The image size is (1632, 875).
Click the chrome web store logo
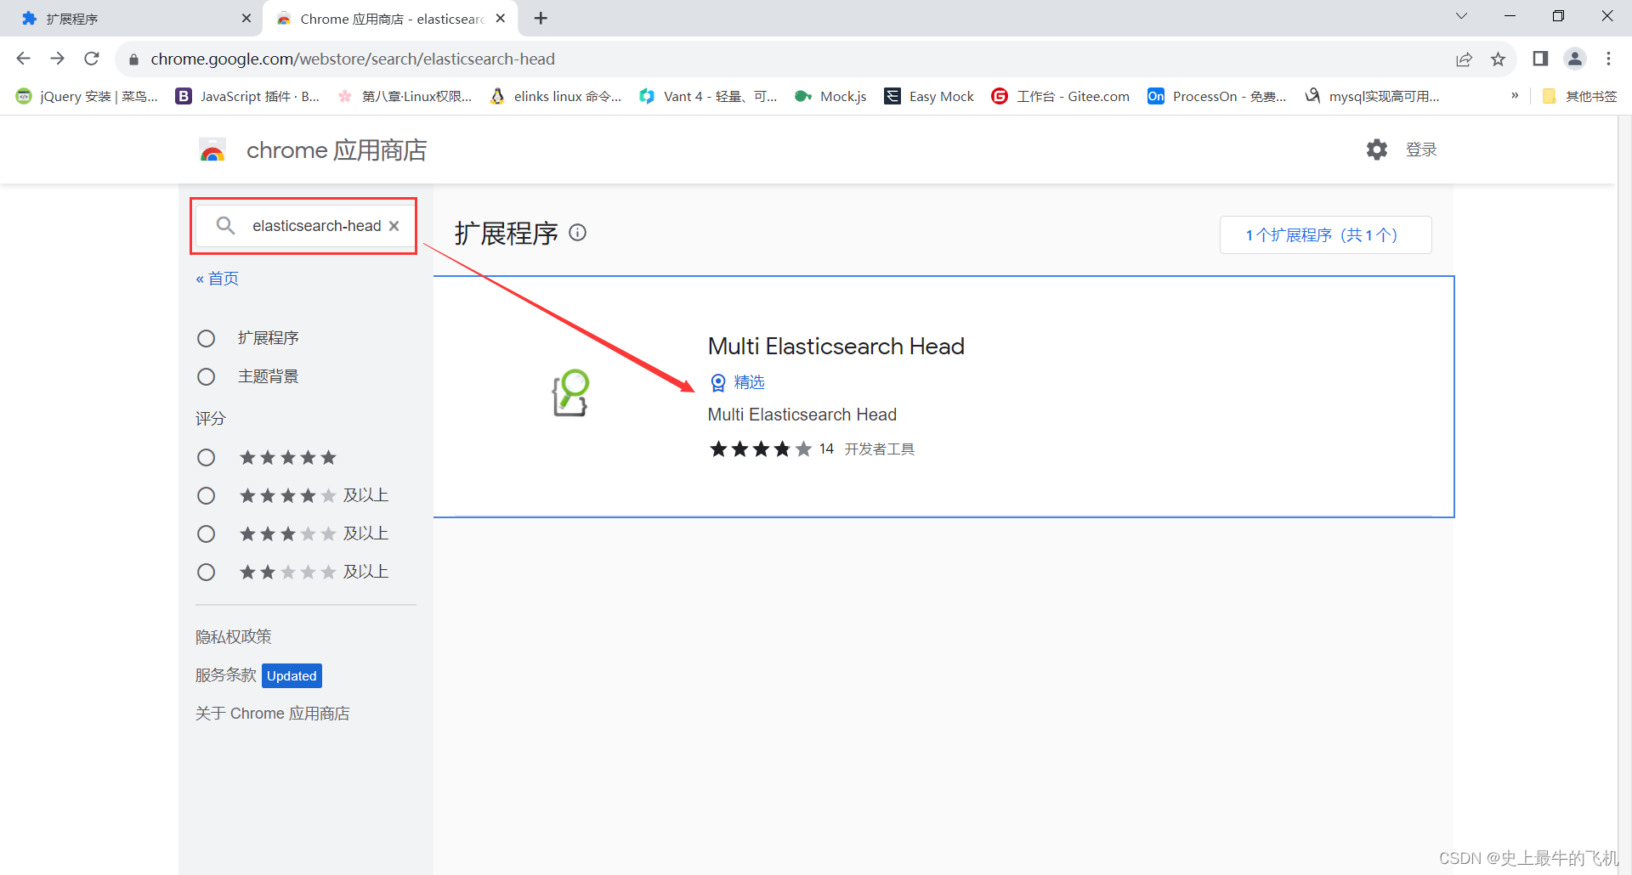tap(212, 150)
